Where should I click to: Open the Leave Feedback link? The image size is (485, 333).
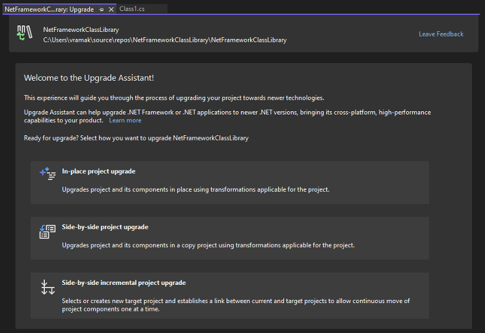click(x=441, y=34)
